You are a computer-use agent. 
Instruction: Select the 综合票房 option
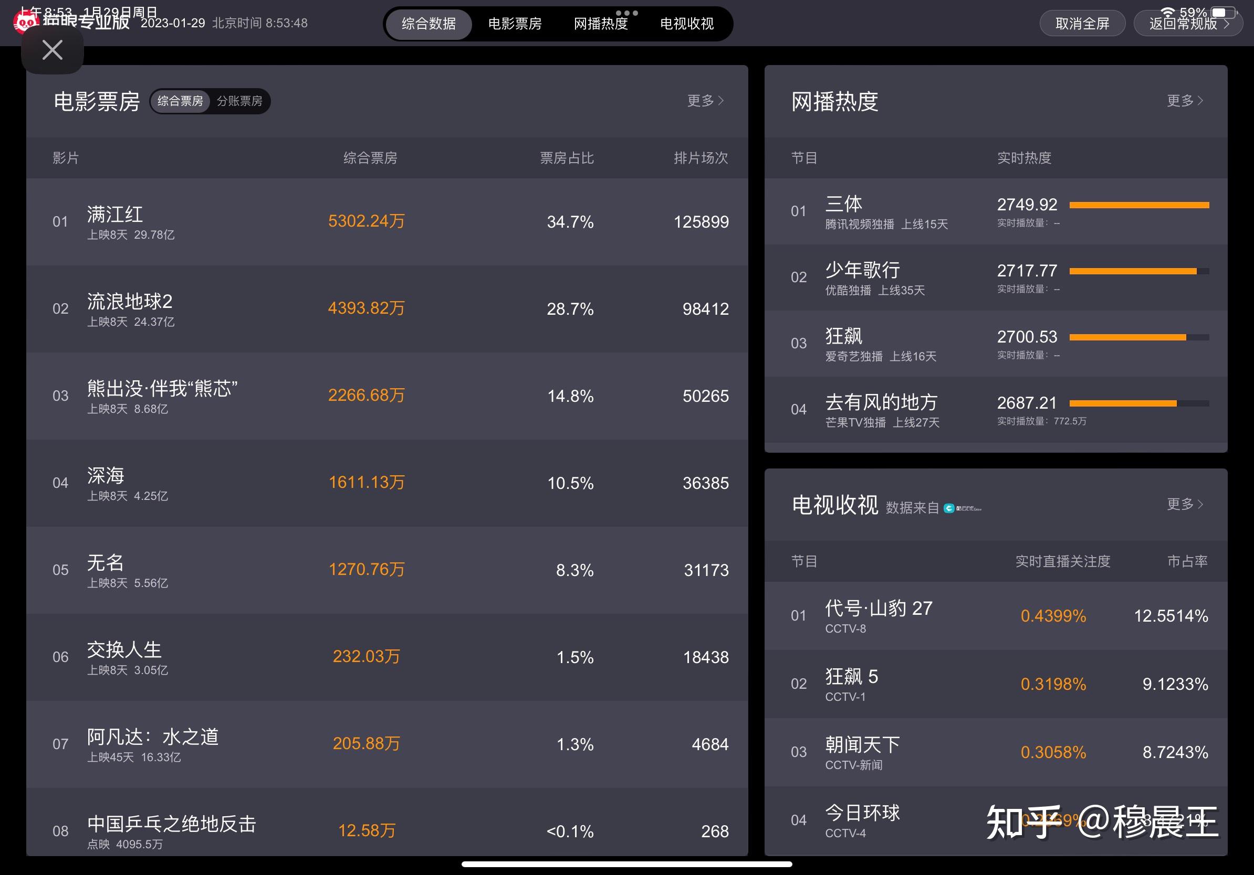coord(180,101)
